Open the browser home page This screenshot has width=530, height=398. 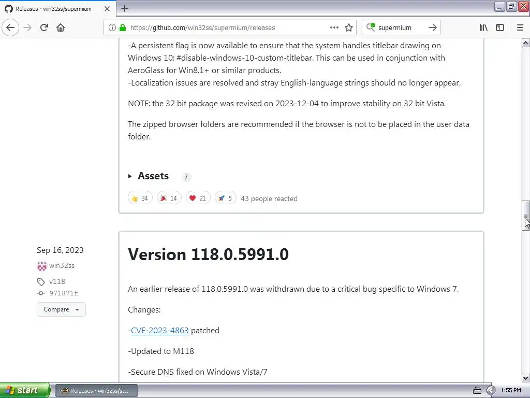click(x=61, y=27)
